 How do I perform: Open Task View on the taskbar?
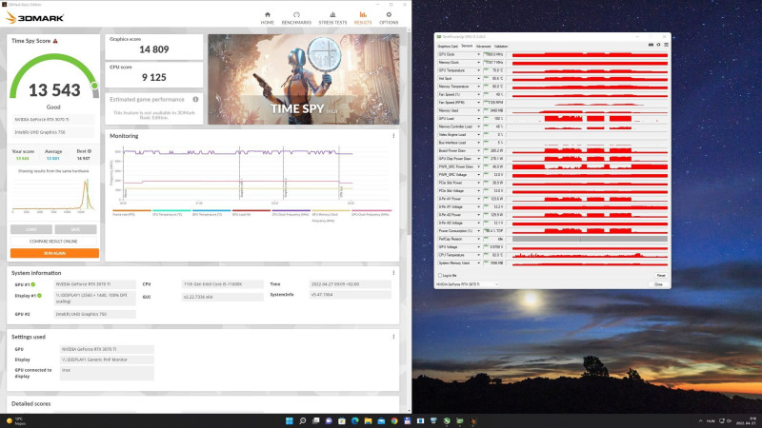click(x=315, y=420)
